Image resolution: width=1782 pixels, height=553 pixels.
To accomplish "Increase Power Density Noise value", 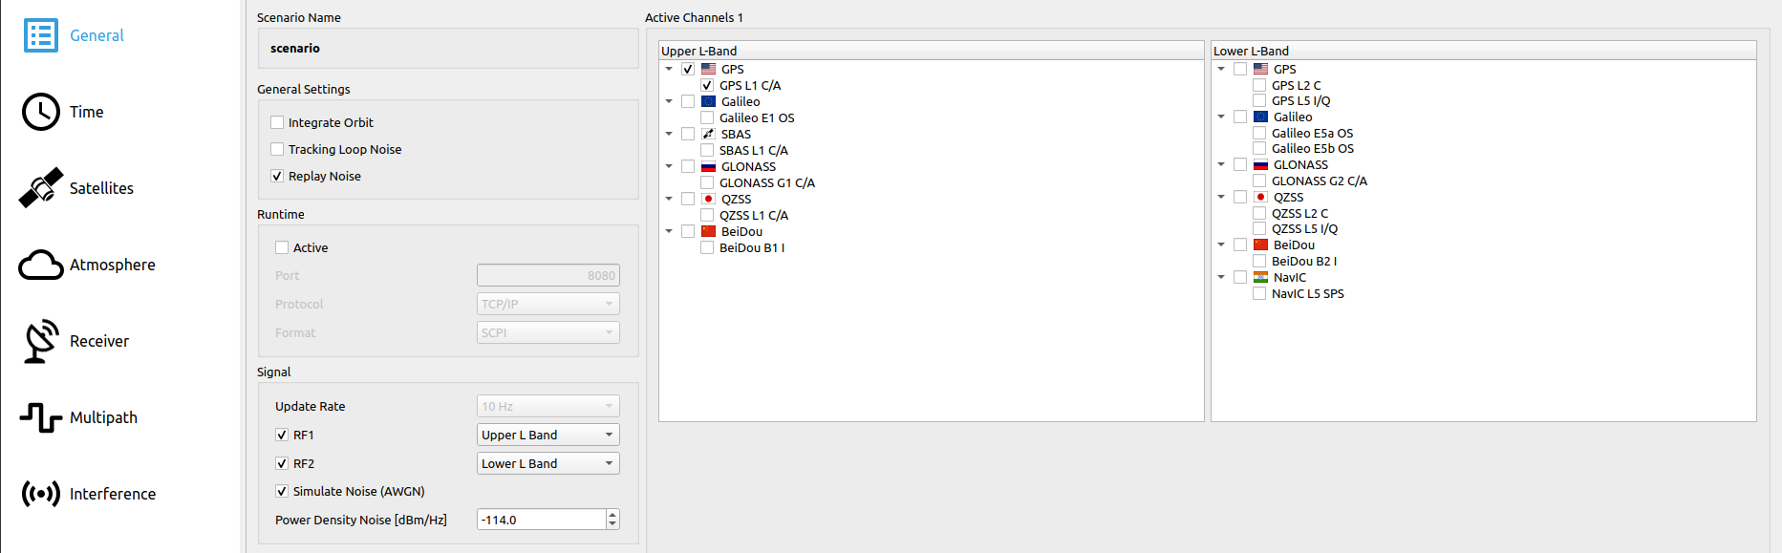I will (x=613, y=515).
